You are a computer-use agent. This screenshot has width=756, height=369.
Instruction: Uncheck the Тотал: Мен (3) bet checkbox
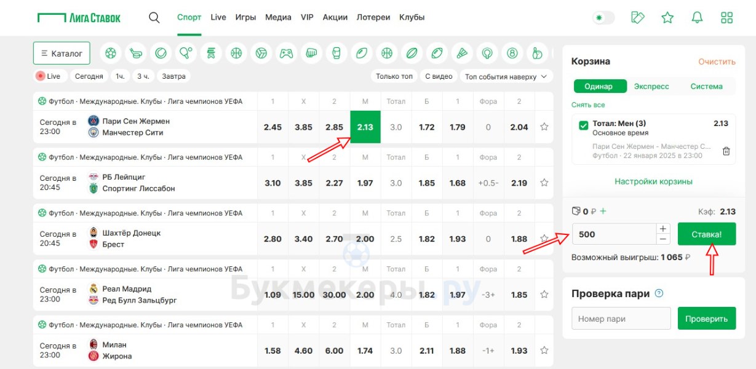click(584, 125)
